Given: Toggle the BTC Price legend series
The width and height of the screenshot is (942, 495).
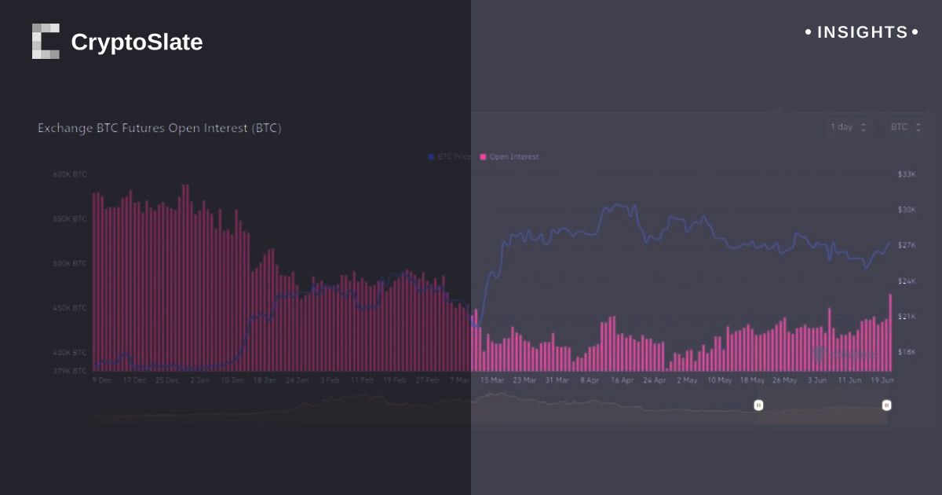Looking at the screenshot, I should pyautogui.click(x=453, y=157).
